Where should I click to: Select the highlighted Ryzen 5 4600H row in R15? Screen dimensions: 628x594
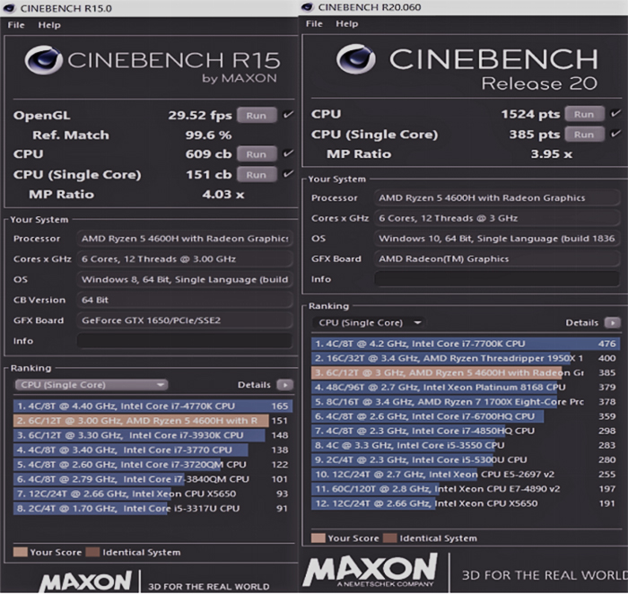pyautogui.click(x=153, y=421)
